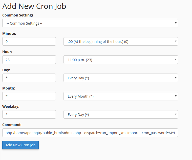This screenshot has width=192, height=160.
Task: Click the Hour field label
Action: click(7, 52)
